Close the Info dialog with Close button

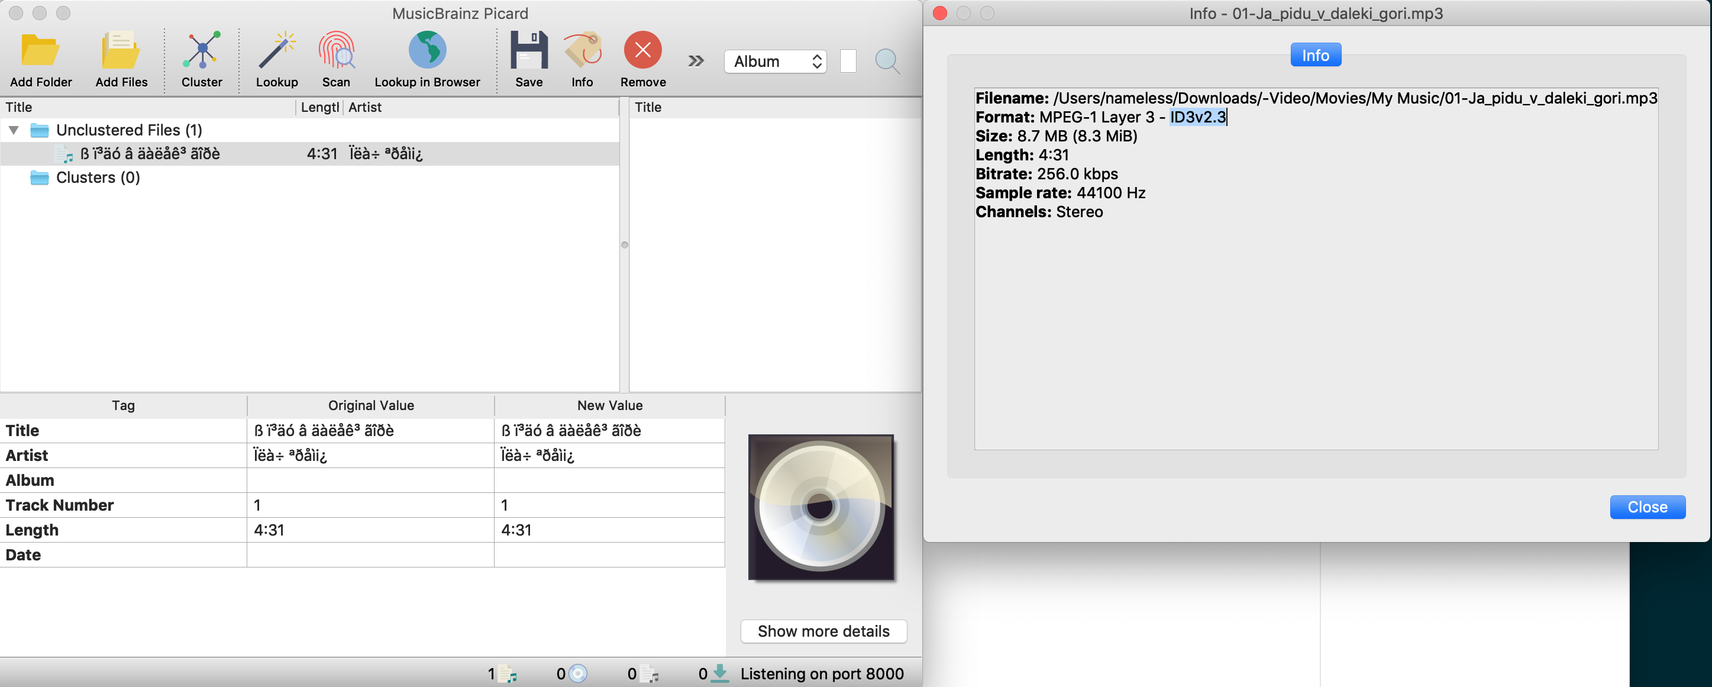pos(1648,507)
